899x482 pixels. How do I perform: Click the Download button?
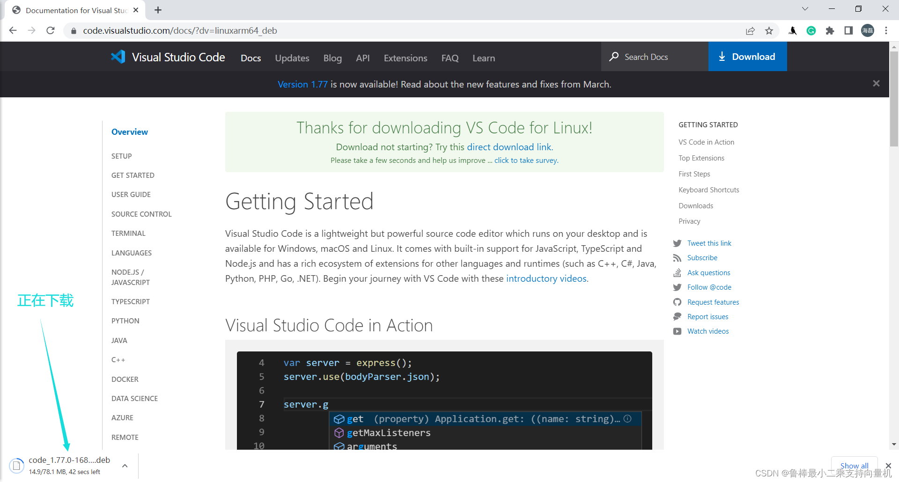tap(747, 56)
